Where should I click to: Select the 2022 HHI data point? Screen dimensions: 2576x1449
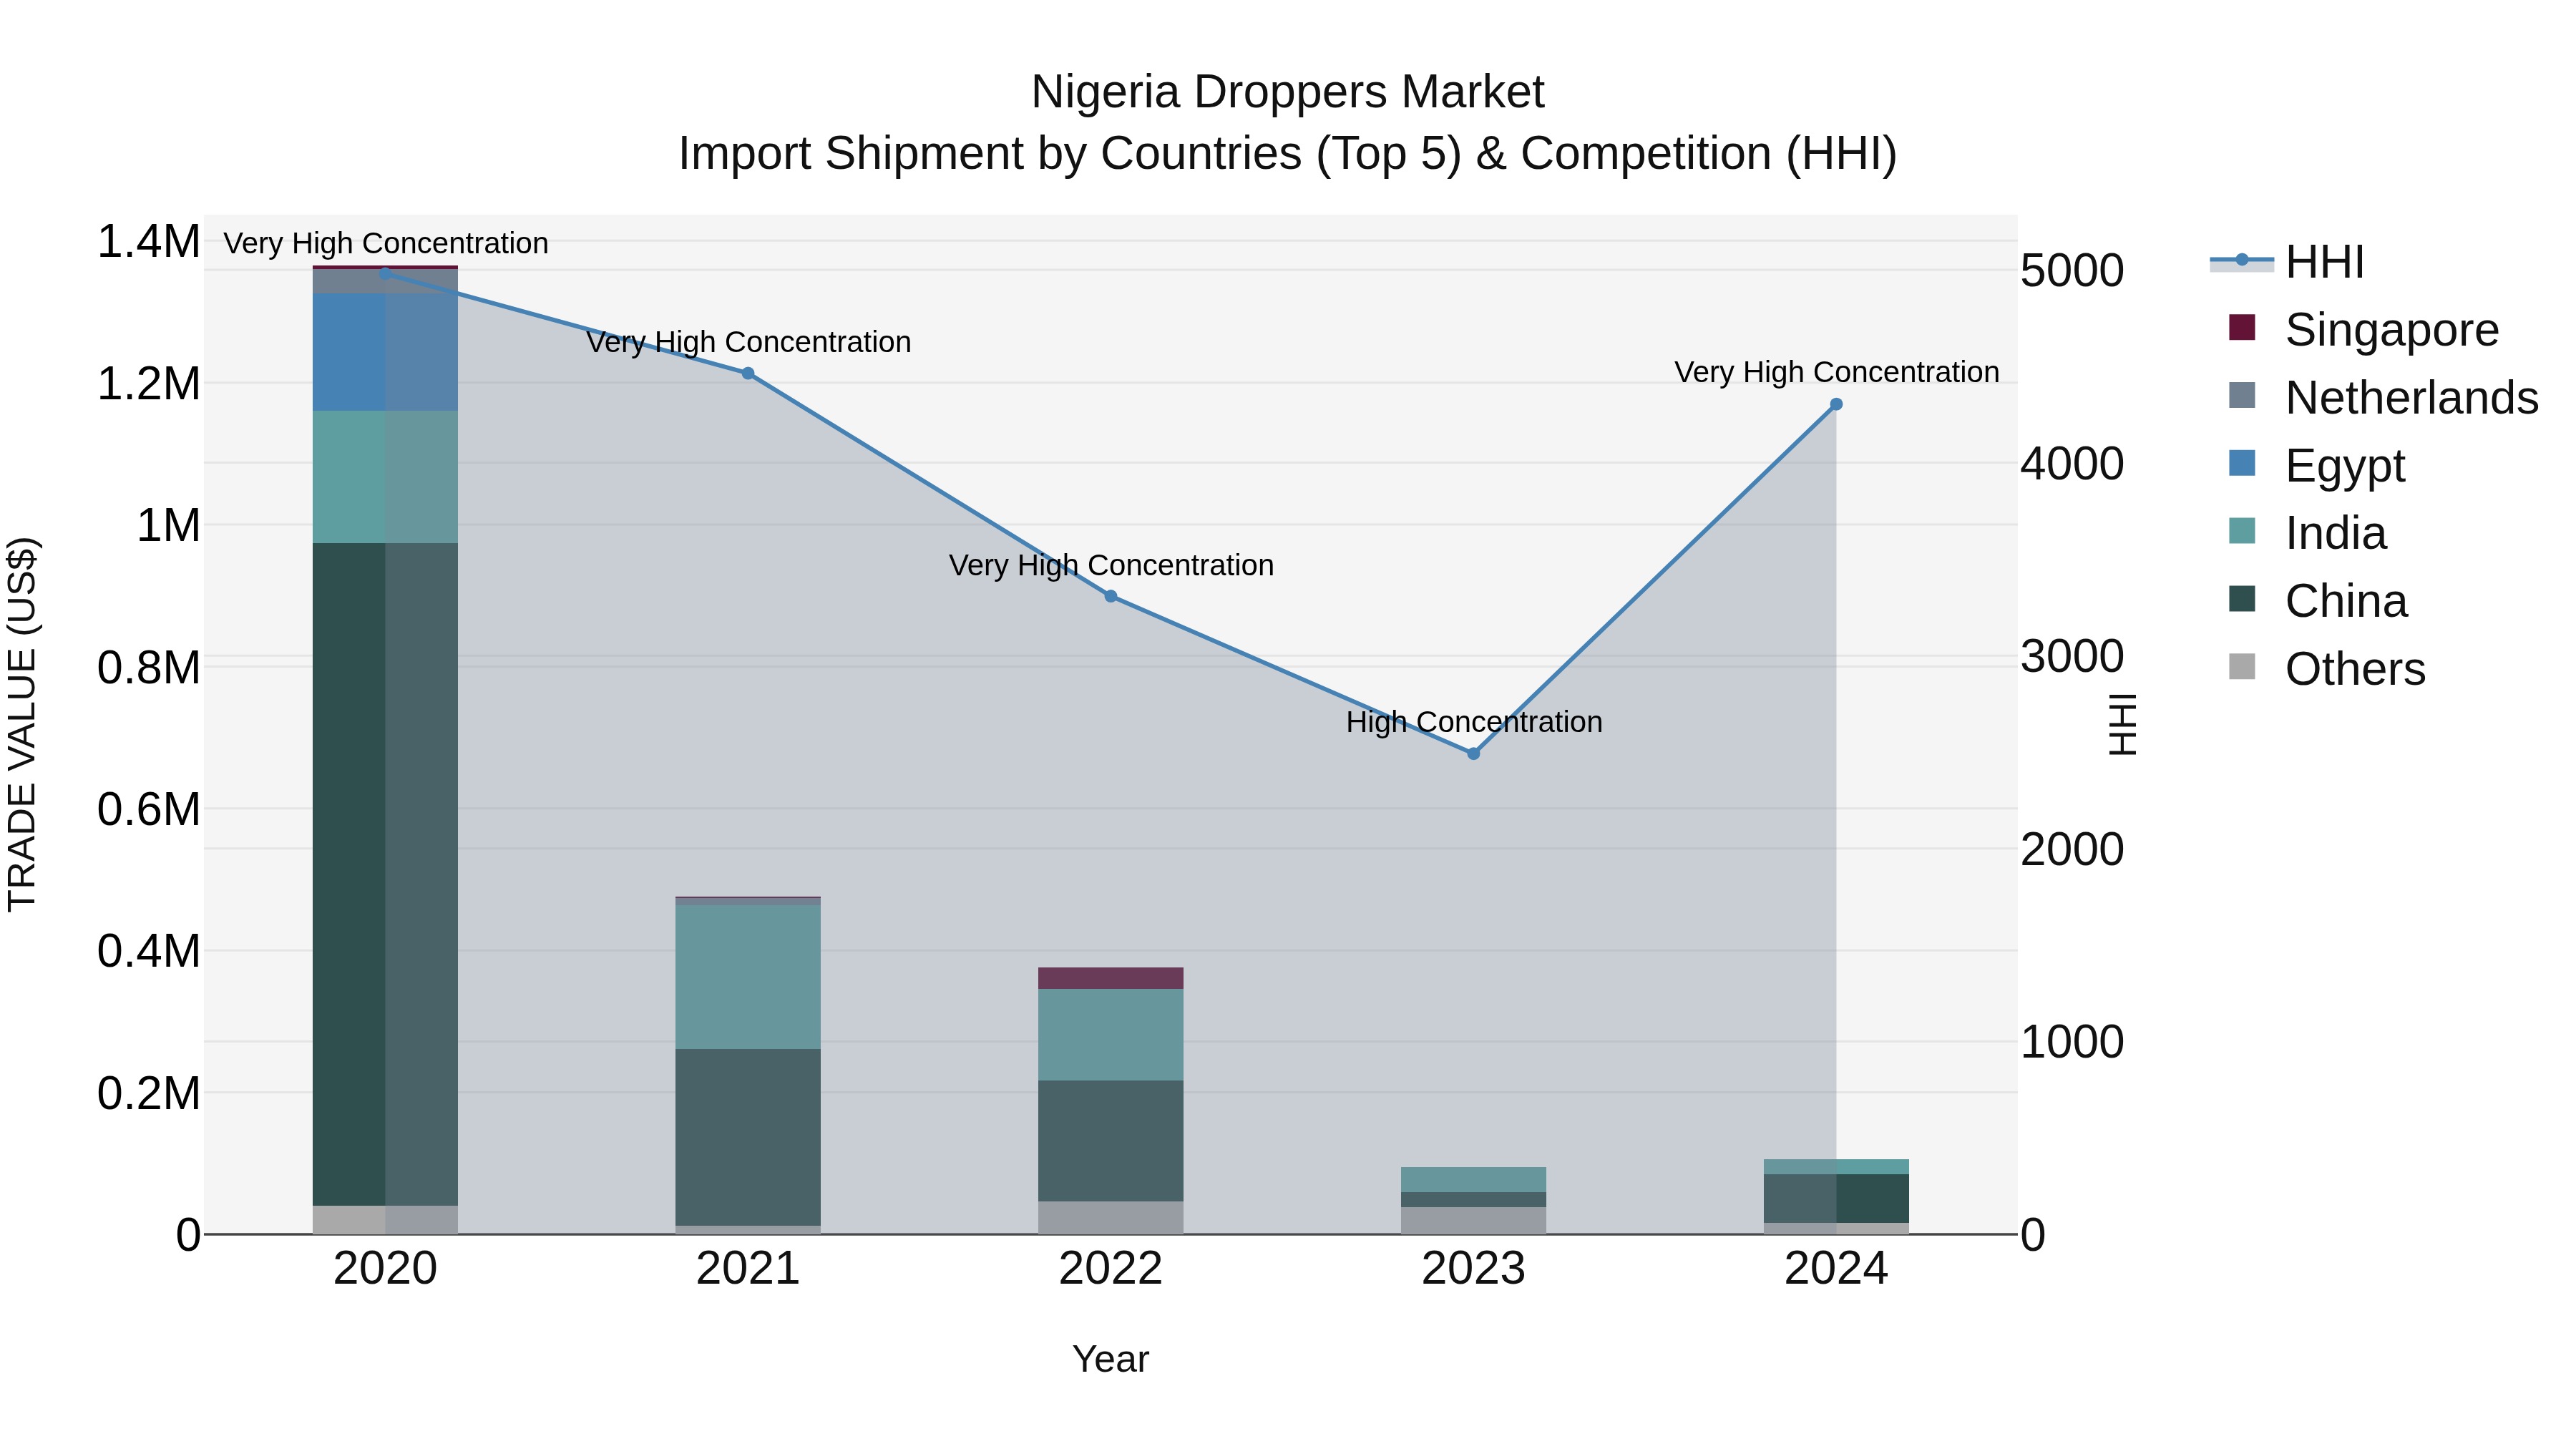click(1111, 596)
